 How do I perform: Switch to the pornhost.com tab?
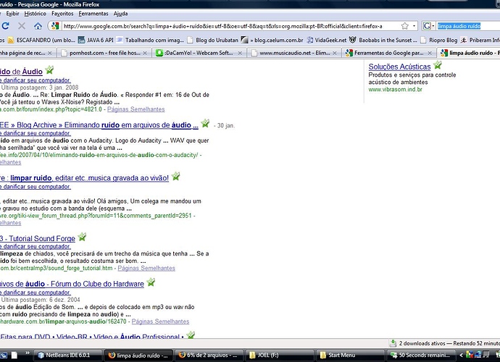(104, 53)
